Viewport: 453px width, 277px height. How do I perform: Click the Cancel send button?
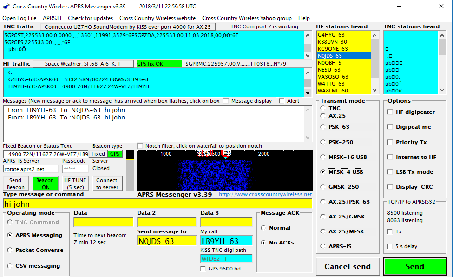point(348,266)
